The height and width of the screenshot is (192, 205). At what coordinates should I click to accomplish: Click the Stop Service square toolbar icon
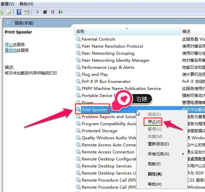pyautogui.click(x=45, y=12)
